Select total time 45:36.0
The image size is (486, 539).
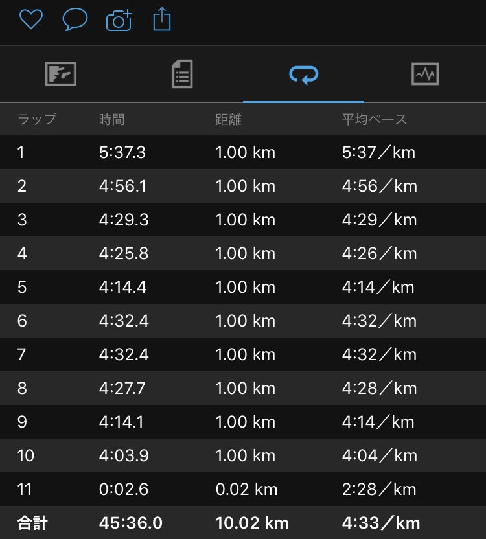pos(131,523)
